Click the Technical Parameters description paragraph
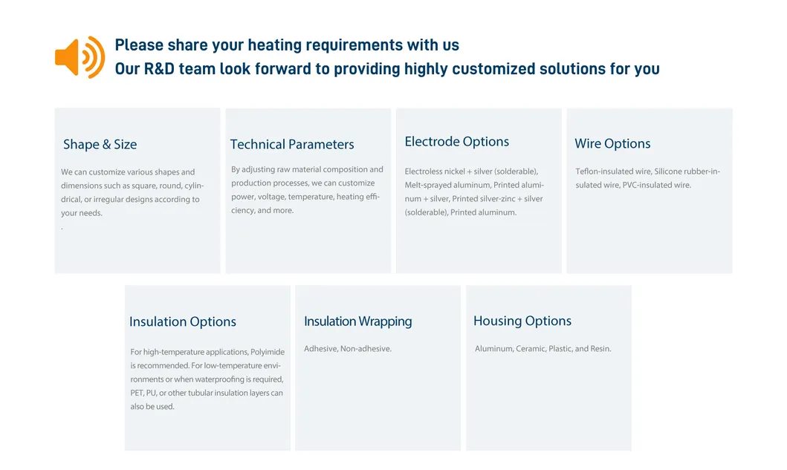The height and width of the screenshot is (470, 787). [x=307, y=190]
